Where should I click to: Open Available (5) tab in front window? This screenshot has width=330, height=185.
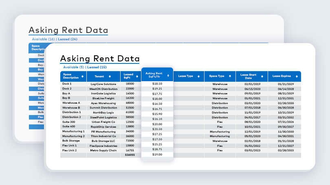click(x=74, y=67)
